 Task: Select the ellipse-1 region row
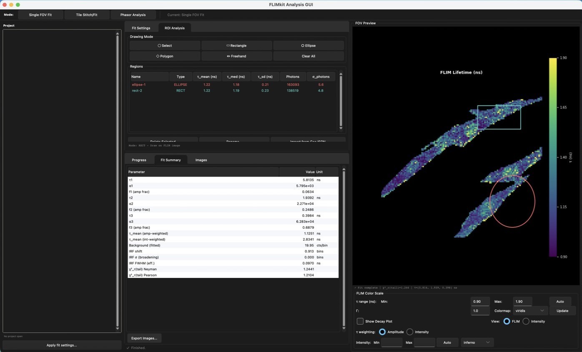233,85
